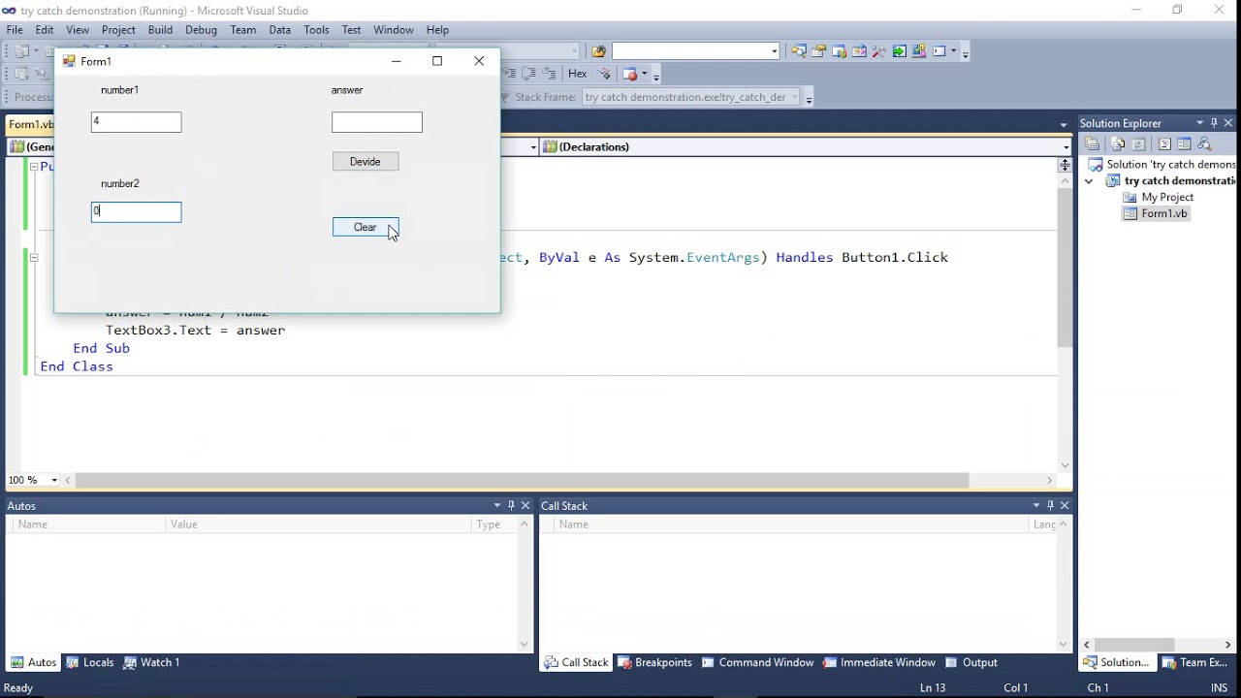Click Show All Files icon in Solution Explorer
This screenshot has height=698, width=1241.
(1118, 144)
